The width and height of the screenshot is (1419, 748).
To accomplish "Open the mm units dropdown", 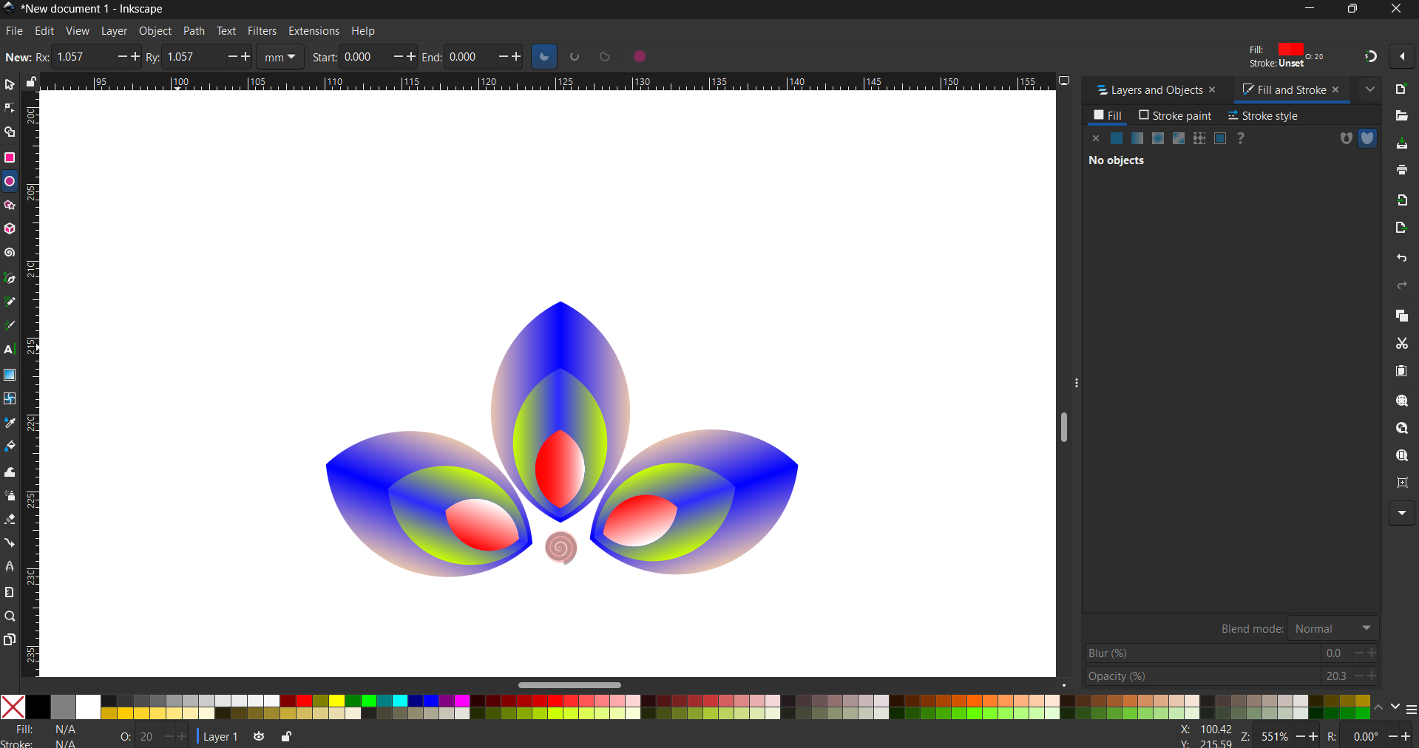I will [280, 57].
